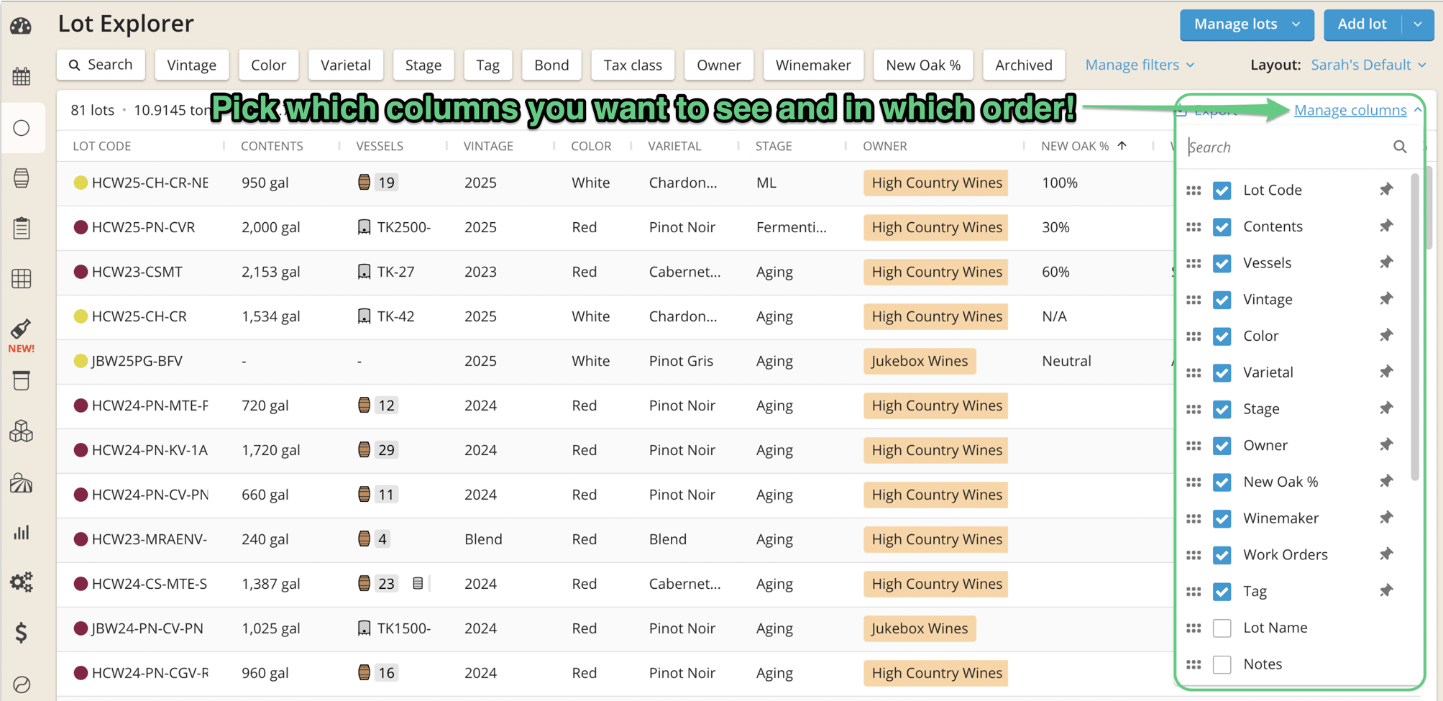Open the bar chart reports sidebar icon
Screen dimensions: 1443x701
click(x=21, y=532)
